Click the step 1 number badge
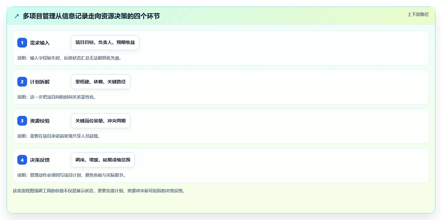The height and width of the screenshot is (220, 442). [x=22, y=43]
